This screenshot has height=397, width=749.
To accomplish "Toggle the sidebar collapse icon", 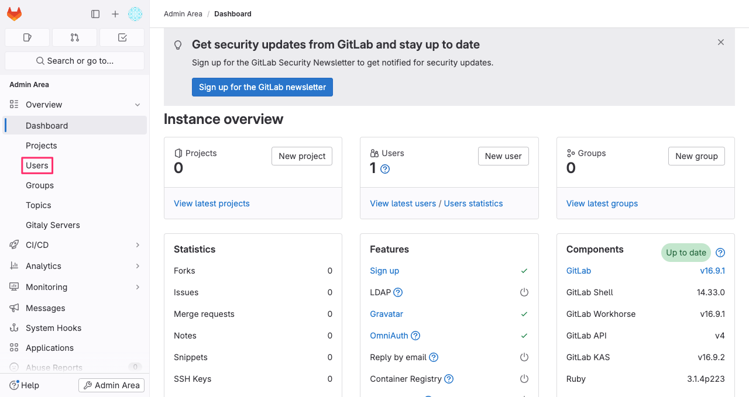I will (x=95, y=14).
